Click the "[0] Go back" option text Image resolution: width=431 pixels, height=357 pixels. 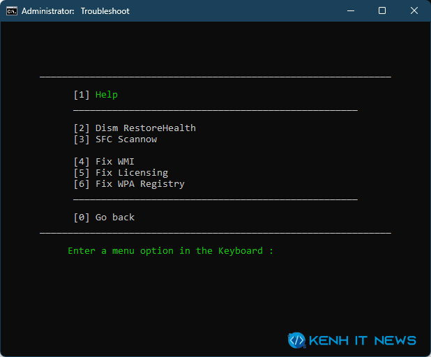104,218
